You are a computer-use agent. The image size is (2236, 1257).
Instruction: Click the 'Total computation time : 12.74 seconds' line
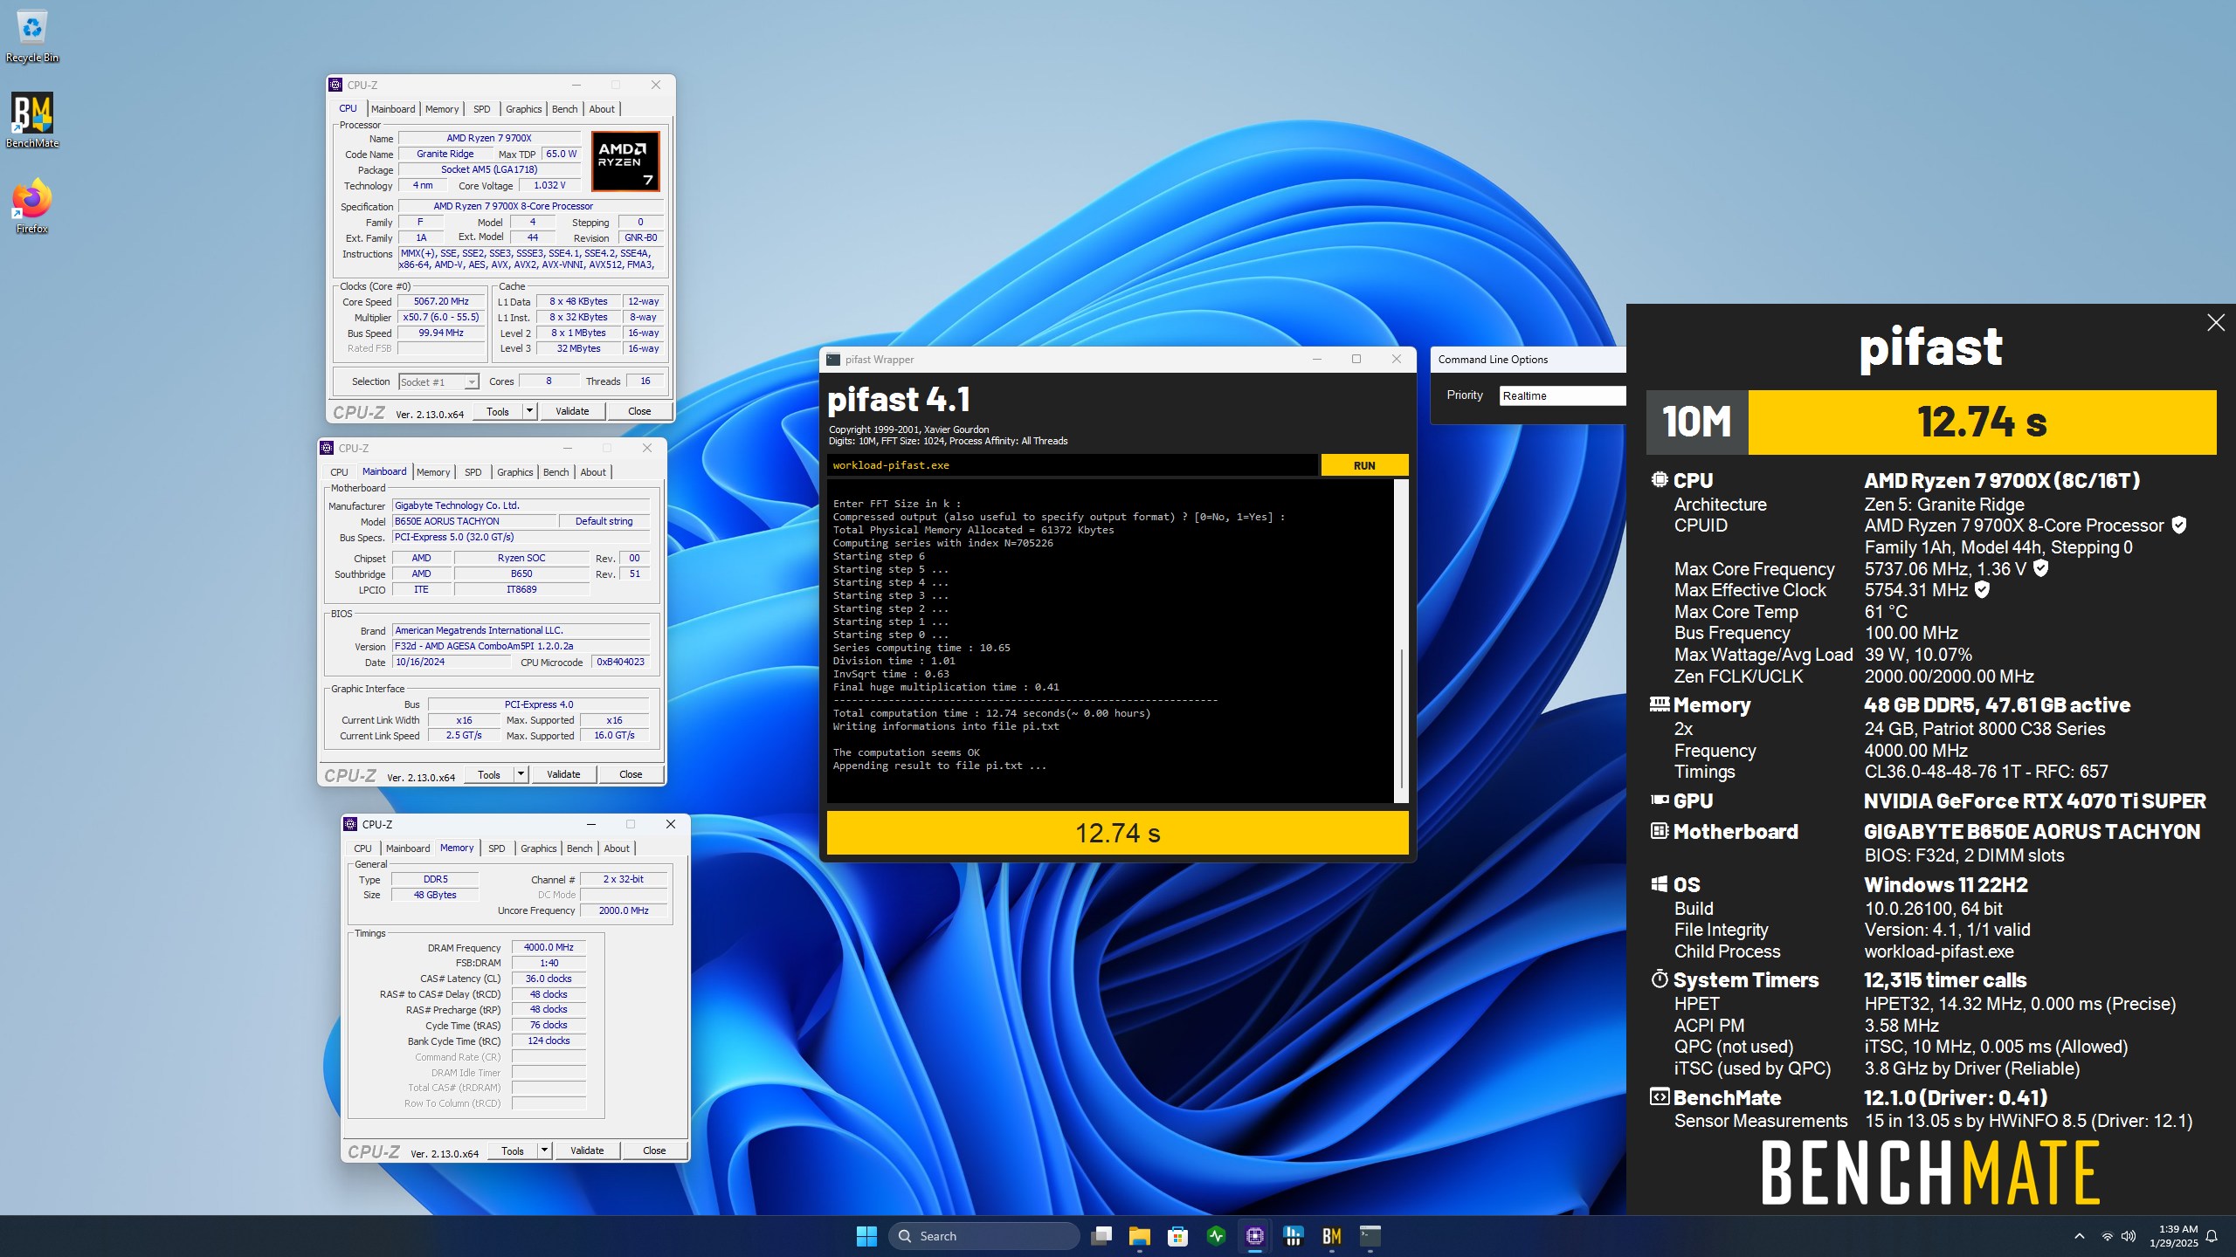coord(992,713)
